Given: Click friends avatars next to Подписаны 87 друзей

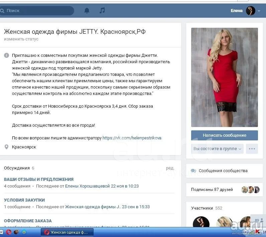Looking at the screenshot, I should click(250, 190).
